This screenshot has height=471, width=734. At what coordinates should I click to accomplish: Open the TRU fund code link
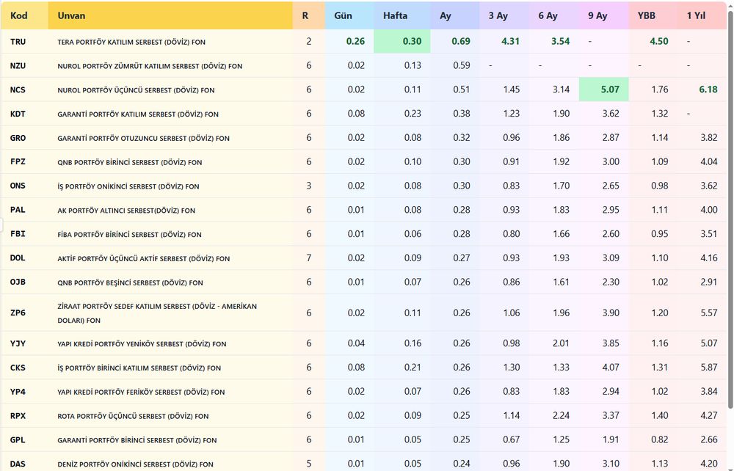(x=18, y=42)
